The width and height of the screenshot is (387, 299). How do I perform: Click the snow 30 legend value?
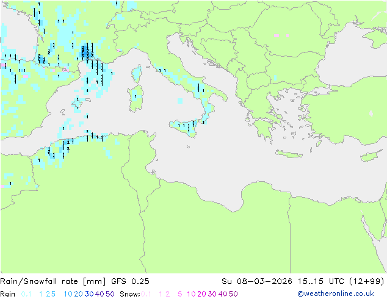click(x=212, y=294)
